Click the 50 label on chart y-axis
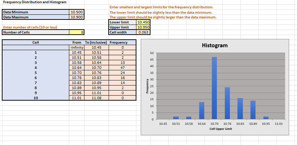Image resolution: width=297 pixels, height=145 pixels. (x=152, y=53)
